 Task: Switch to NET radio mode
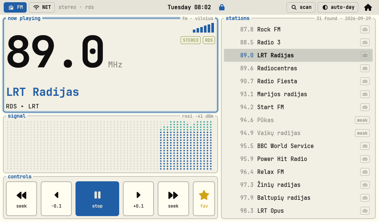[x=42, y=7]
